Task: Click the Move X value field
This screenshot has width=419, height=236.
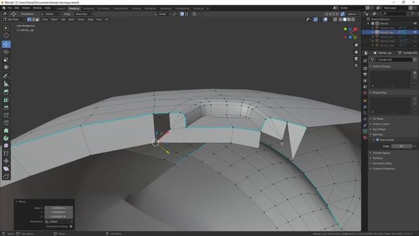Action: tap(58, 208)
